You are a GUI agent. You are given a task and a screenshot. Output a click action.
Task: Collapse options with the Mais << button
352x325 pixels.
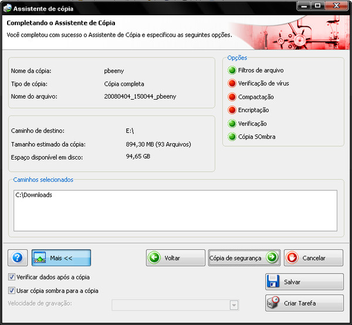tap(61, 258)
